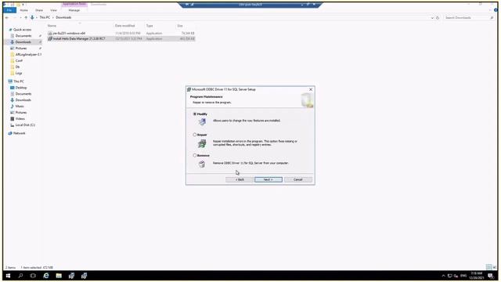Screen dimensions: 501x282
Task: Select Install Helix Data Manager file
Action: 121,38
